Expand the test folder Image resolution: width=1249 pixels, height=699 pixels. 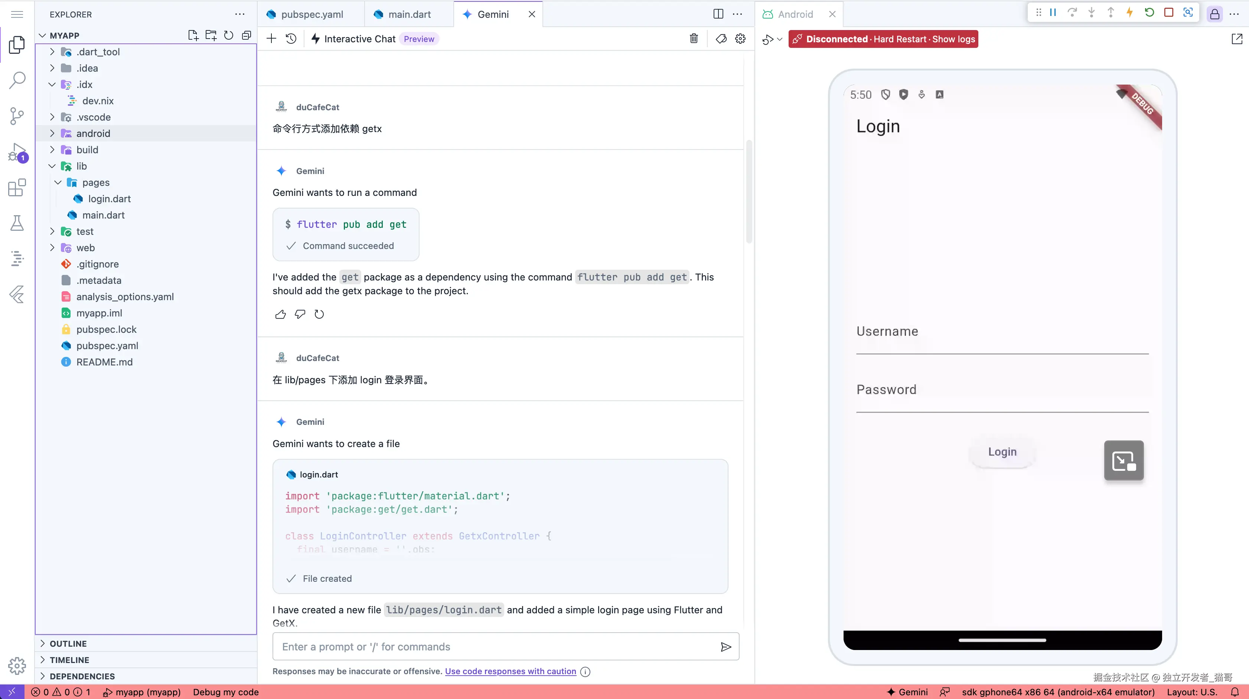[x=52, y=231]
